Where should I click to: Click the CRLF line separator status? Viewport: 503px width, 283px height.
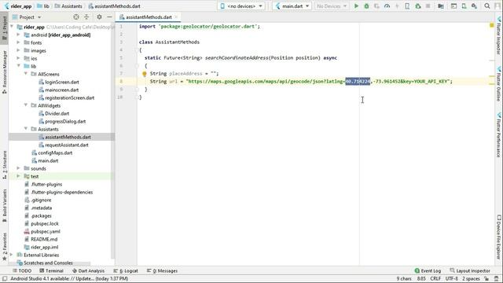pyautogui.click(x=435, y=279)
